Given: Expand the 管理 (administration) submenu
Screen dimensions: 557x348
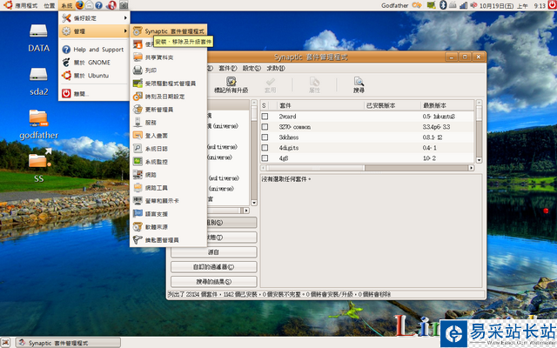Looking at the screenshot, I should [x=94, y=31].
